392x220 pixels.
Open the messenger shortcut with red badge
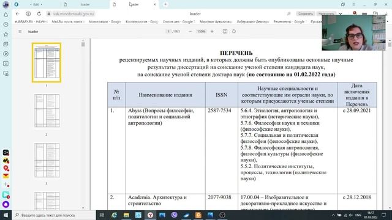pos(6,195)
